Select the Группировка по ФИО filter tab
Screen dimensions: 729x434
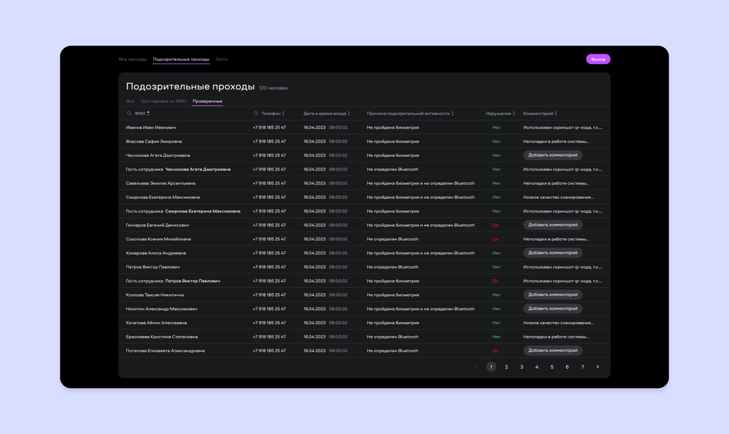[x=164, y=101]
